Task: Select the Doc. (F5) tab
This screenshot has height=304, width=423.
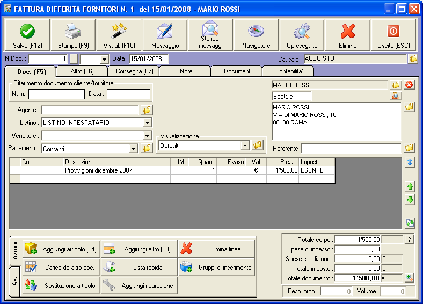Action: pyautogui.click(x=32, y=72)
